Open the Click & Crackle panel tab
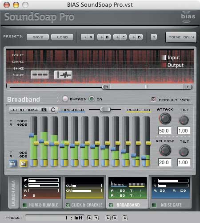 pos(87,205)
